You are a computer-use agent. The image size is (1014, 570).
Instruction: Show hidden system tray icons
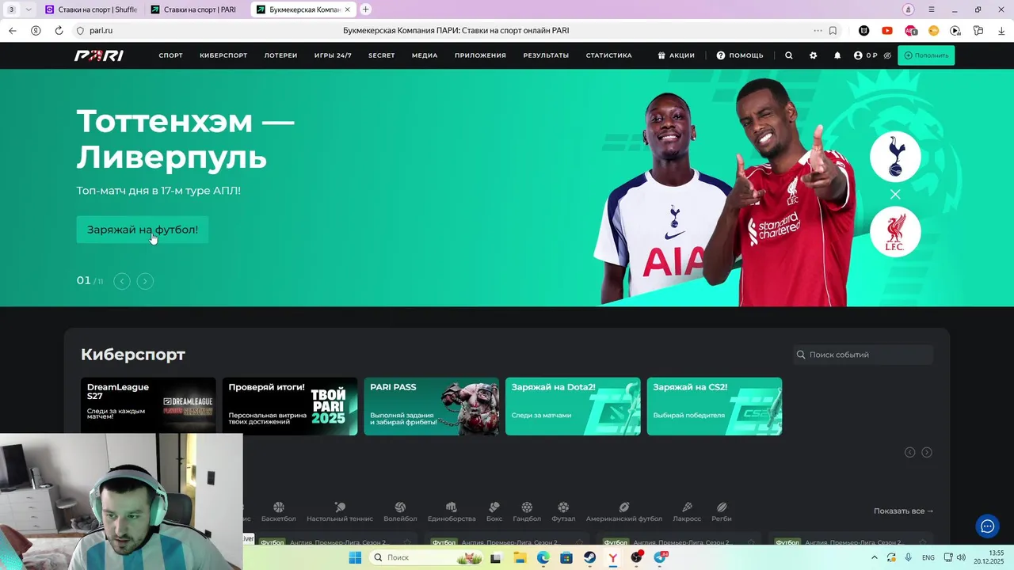coord(875,557)
